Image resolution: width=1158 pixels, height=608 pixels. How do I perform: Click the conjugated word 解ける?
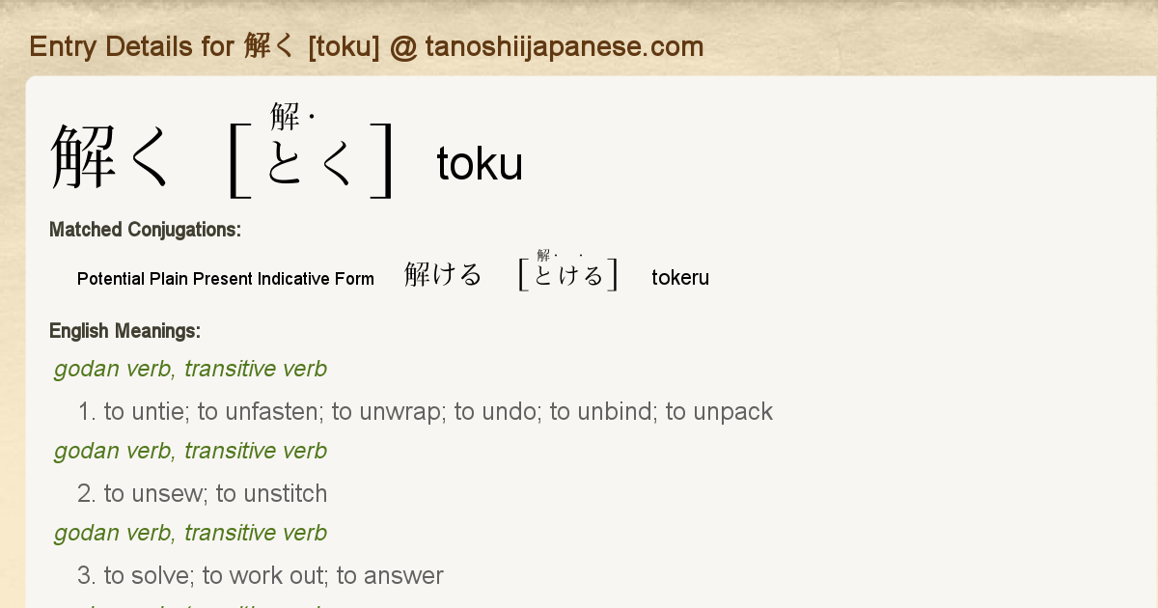(x=443, y=274)
